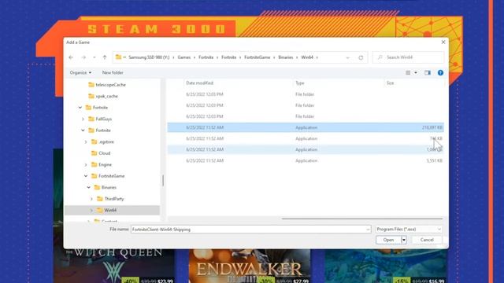Click the Forward navigation arrow

point(83,57)
